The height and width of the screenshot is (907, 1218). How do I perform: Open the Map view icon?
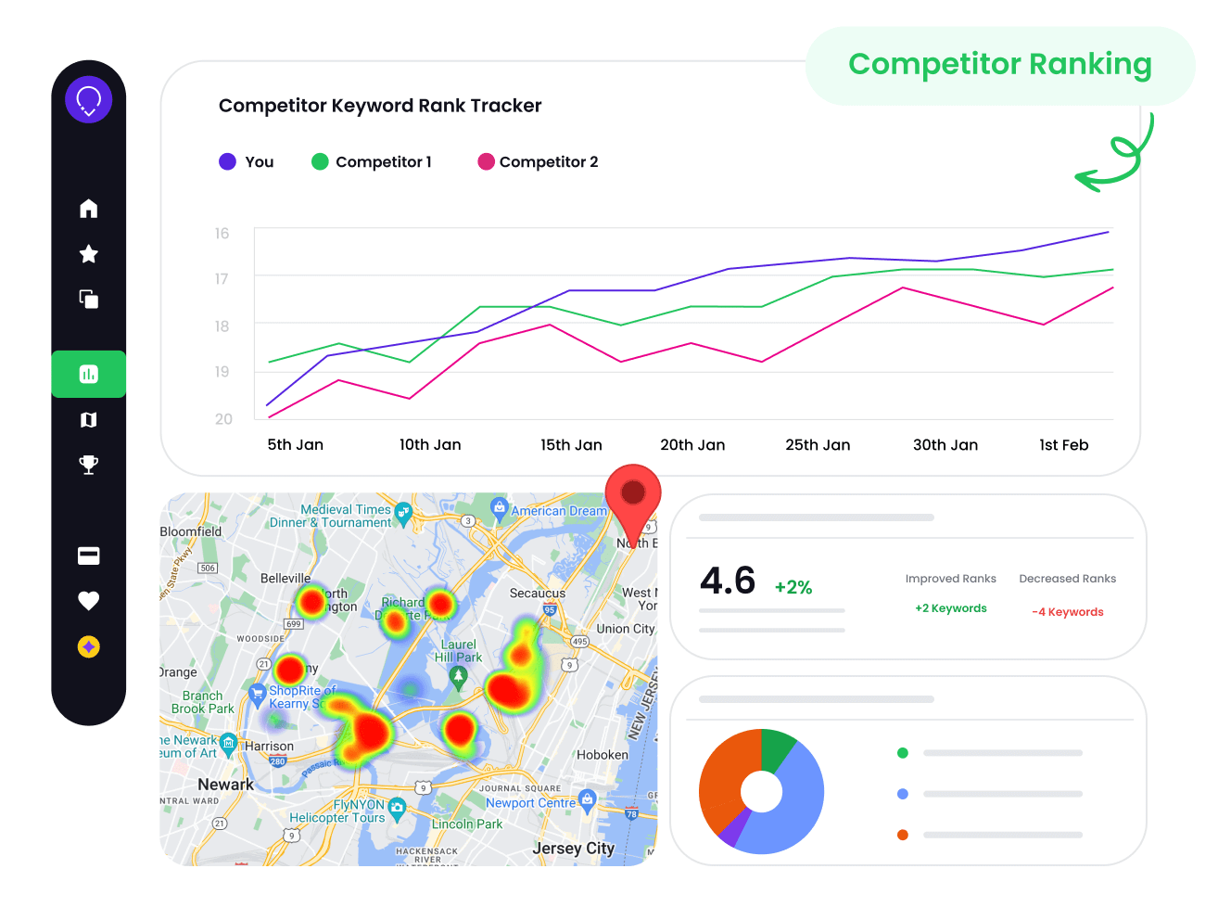click(x=88, y=419)
